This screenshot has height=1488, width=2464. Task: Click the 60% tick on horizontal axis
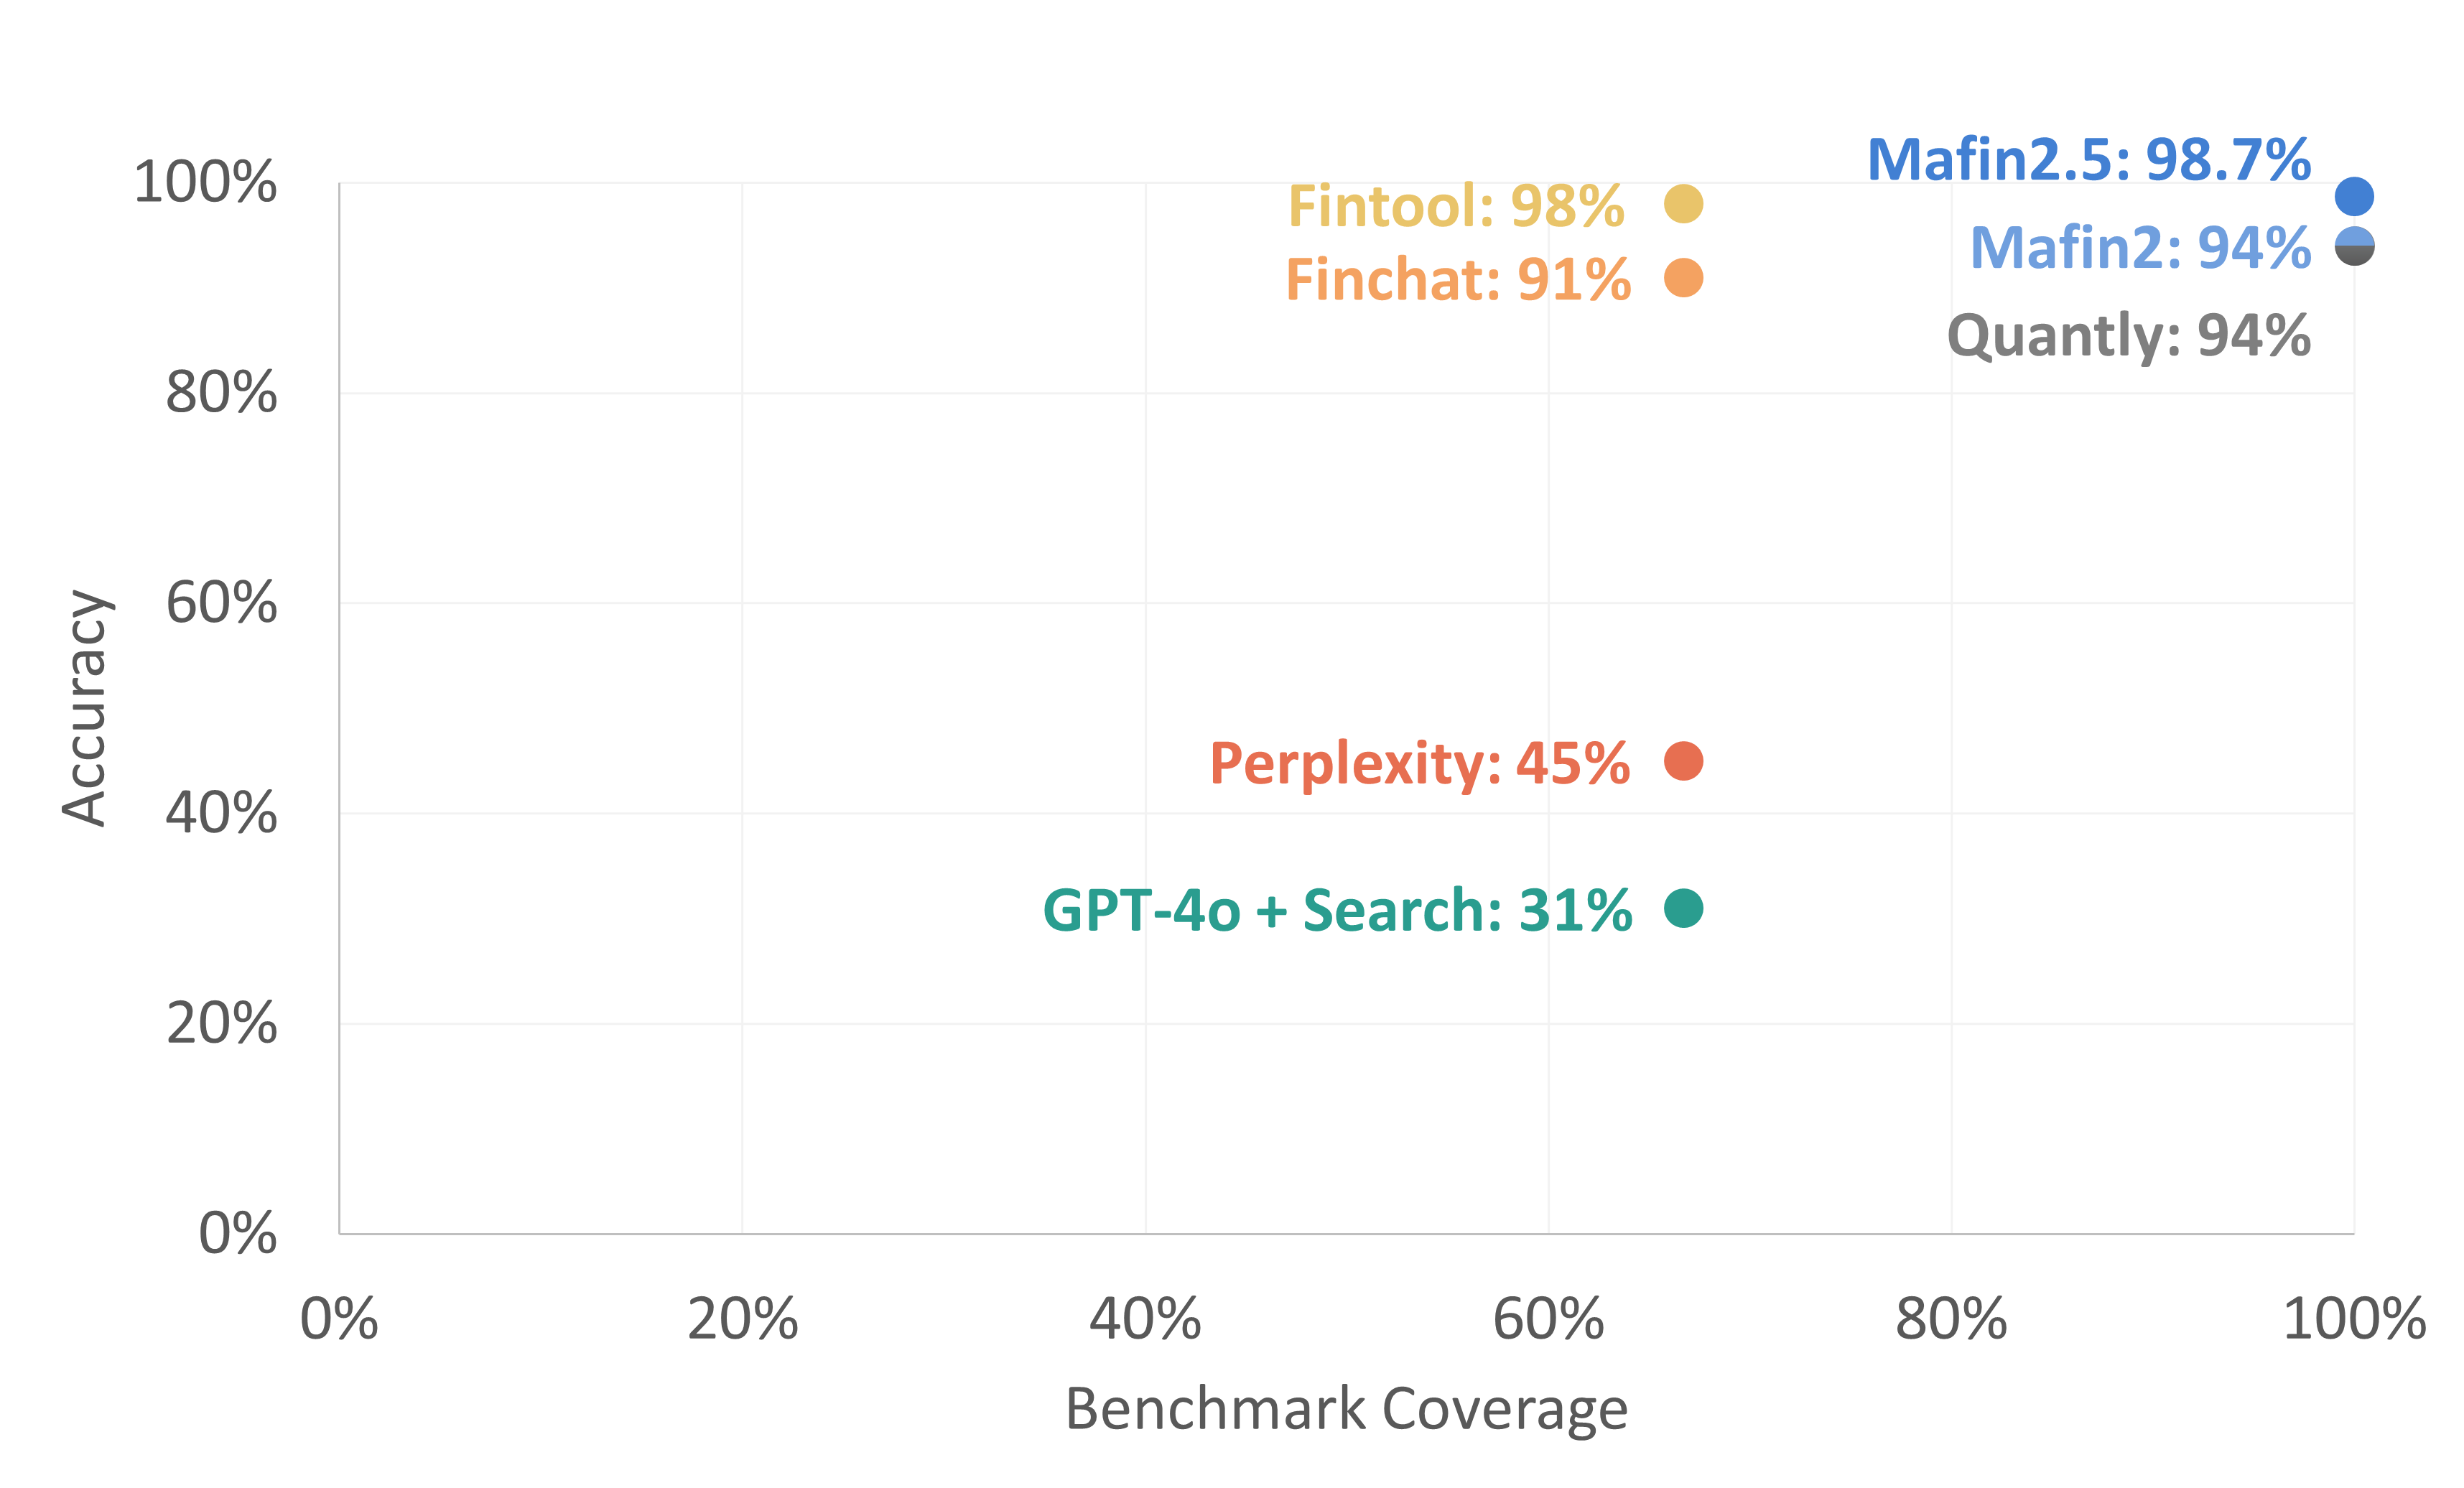click(x=1548, y=1319)
